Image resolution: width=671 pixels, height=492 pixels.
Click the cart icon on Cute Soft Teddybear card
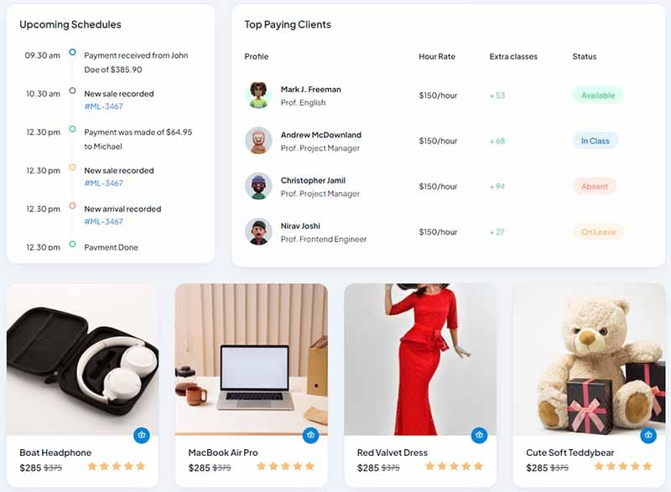[648, 435]
